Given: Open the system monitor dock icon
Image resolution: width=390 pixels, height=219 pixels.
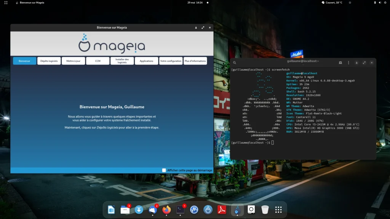Looking at the screenshot, I should pyautogui.click(x=194, y=210).
